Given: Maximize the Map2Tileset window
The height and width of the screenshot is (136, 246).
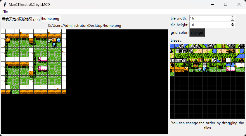Looking at the screenshot, I should tap(226, 4).
